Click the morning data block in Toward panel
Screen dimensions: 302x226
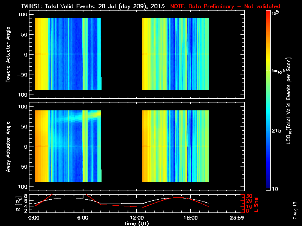[x=68, y=54]
